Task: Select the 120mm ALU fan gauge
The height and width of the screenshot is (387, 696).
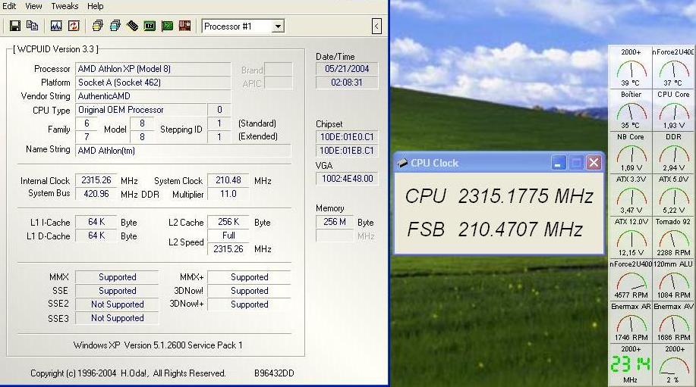Action: coord(673,279)
